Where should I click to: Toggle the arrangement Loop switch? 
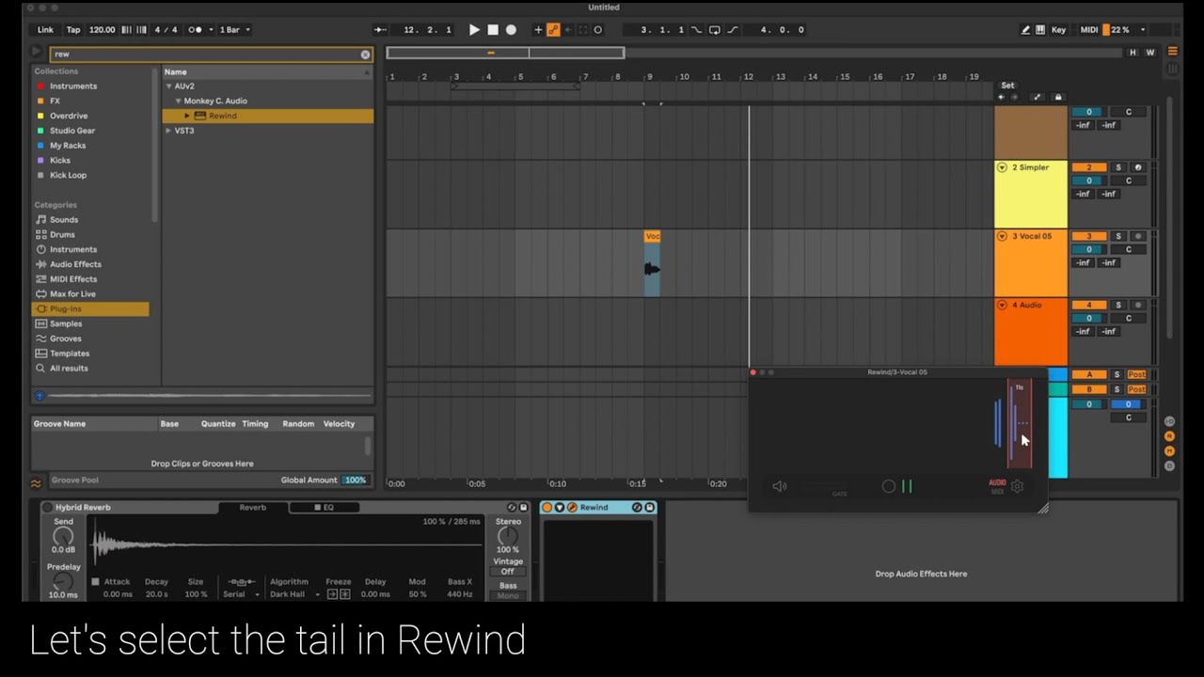pyautogui.click(x=713, y=30)
